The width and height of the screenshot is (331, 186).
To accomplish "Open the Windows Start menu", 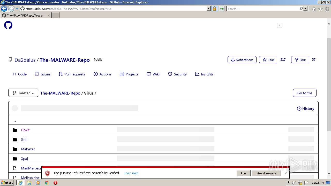I will (x=7, y=183).
